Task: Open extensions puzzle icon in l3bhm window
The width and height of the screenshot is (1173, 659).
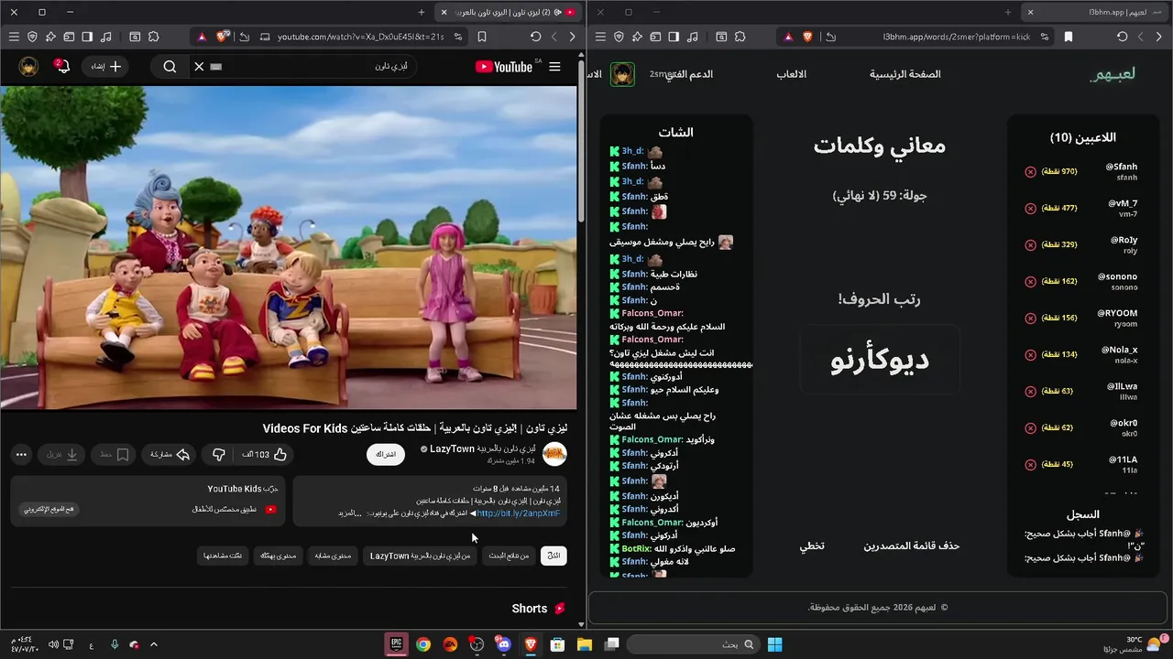Action: [x=740, y=37]
